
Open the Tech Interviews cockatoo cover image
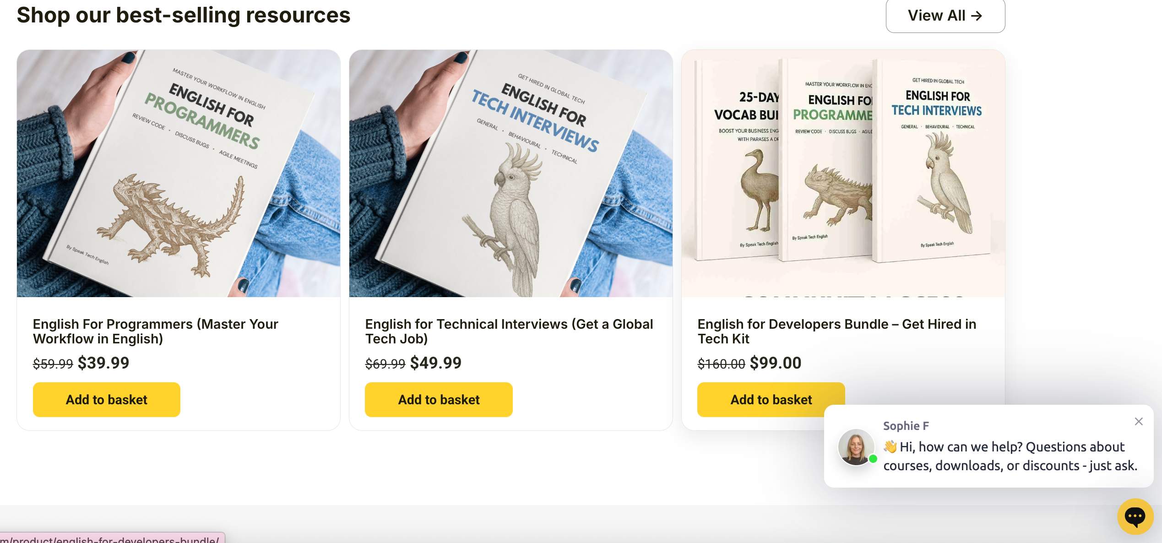point(510,174)
